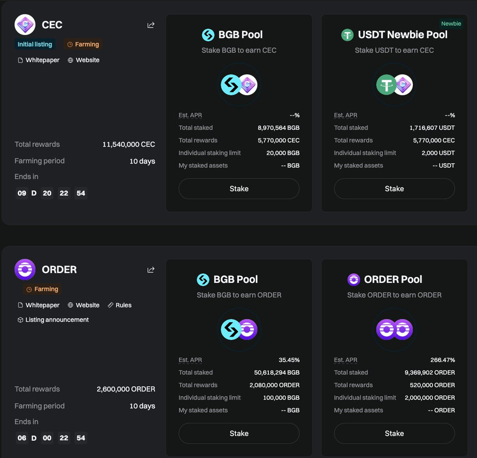Screen dimensions: 477x458
Task: Click the Newbie badge on USDT pool
Action: pos(451,23)
